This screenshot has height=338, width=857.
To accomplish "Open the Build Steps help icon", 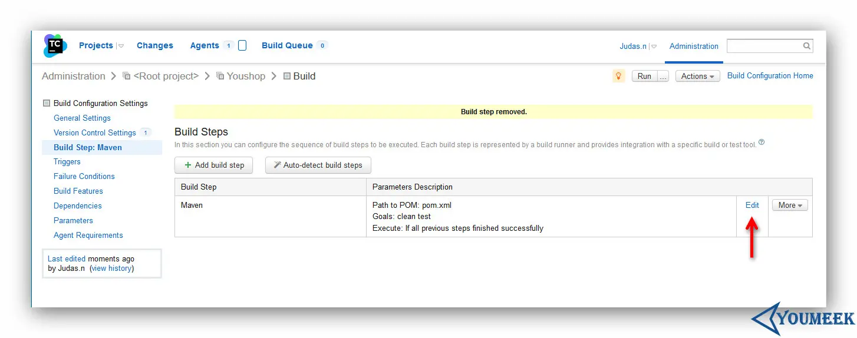I will tap(762, 143).
